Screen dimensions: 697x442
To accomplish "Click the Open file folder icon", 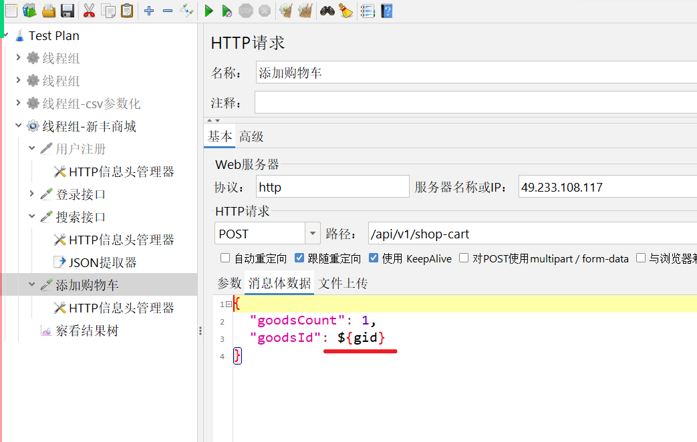I will point(49,11).
